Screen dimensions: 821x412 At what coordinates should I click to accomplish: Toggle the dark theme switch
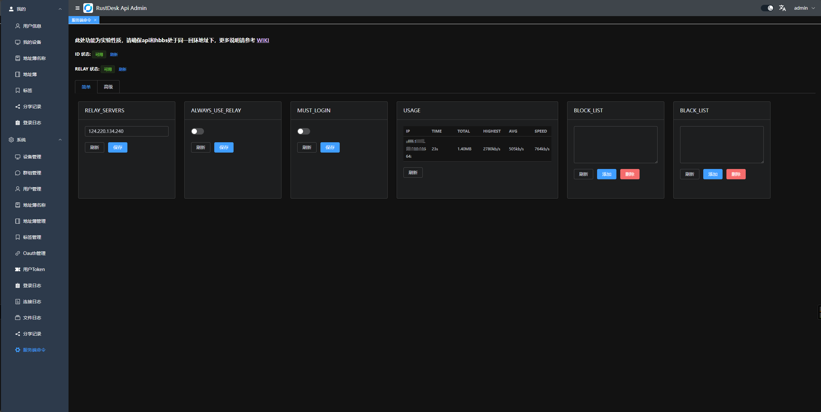click(767, 8)
